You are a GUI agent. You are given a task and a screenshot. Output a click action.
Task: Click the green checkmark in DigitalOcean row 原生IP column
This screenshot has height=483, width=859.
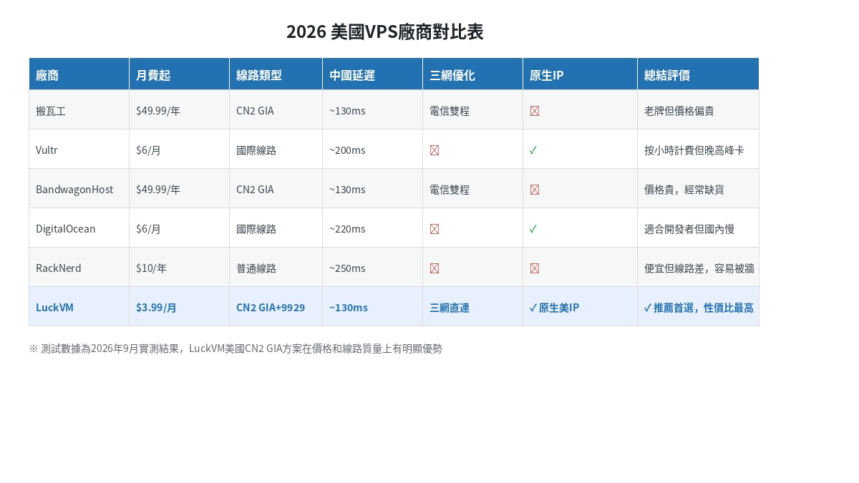click(533, 229)
